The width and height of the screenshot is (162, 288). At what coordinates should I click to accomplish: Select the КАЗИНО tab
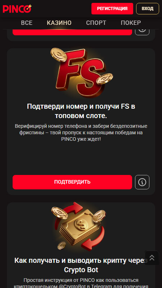(x=59, y=23)
